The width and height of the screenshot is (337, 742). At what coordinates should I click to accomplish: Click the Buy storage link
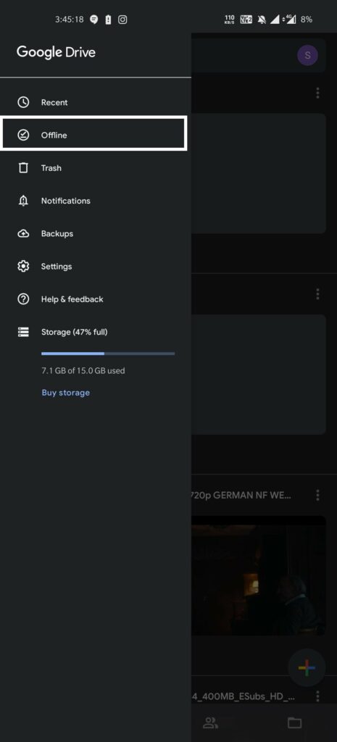point(65,392)
